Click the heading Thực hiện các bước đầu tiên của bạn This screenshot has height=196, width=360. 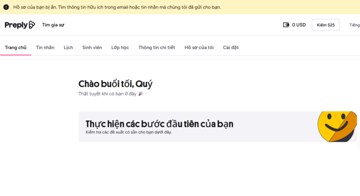(159, 124)
